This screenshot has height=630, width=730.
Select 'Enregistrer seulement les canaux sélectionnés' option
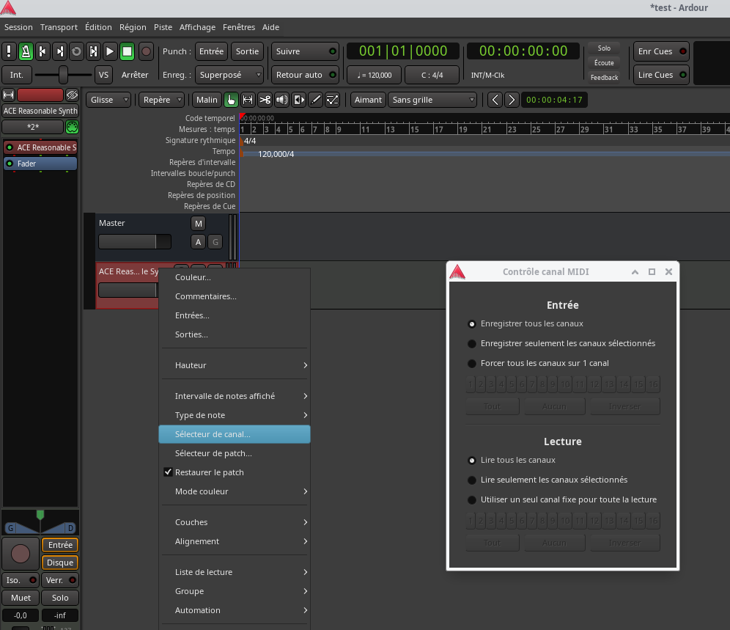click(472, 343)
